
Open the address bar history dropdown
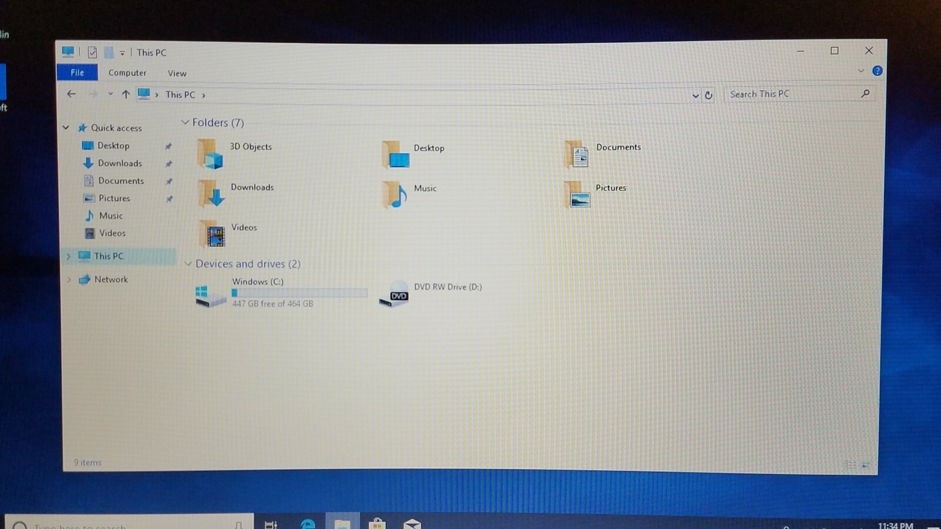tap(695, 95)
